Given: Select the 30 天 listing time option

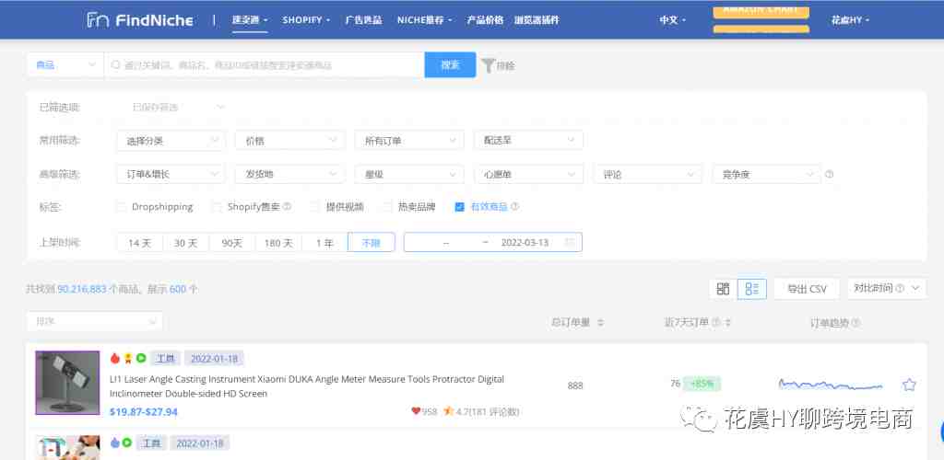Looking at the screenshot, I should 186,243.
